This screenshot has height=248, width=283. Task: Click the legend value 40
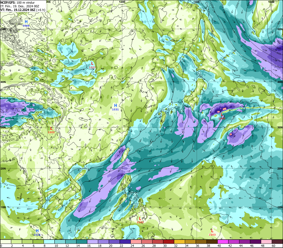219,246
